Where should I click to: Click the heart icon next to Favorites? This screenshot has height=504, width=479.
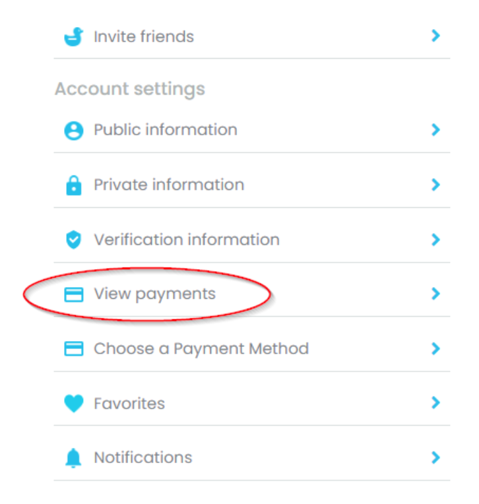74,404
